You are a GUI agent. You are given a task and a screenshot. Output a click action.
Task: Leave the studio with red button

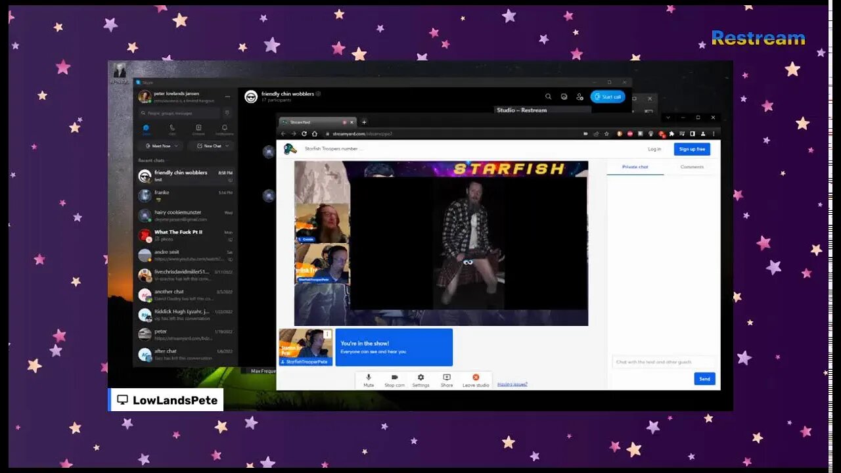click(476, 380)
